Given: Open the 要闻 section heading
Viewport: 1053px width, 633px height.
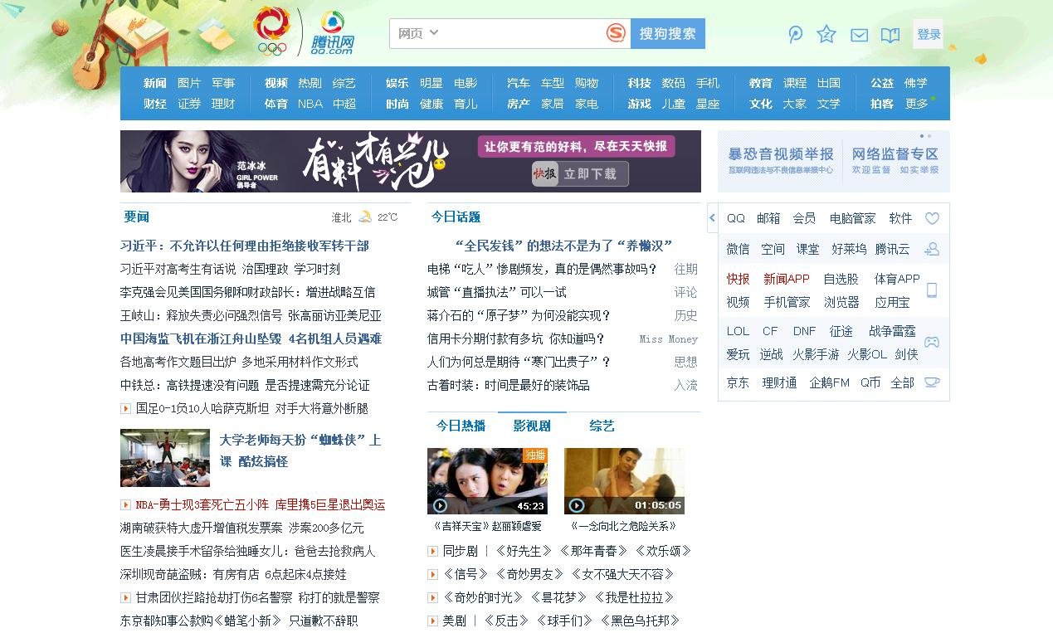Looking at the screenshot, I should tap(136, 217).
